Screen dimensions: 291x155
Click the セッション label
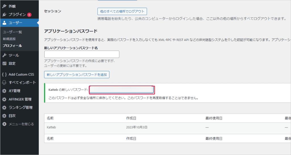pyautogui.click(x=53, y=11)
